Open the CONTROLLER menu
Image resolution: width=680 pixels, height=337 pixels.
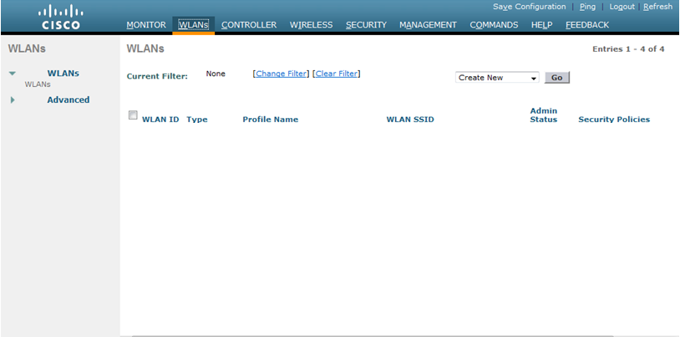point(249,25)
